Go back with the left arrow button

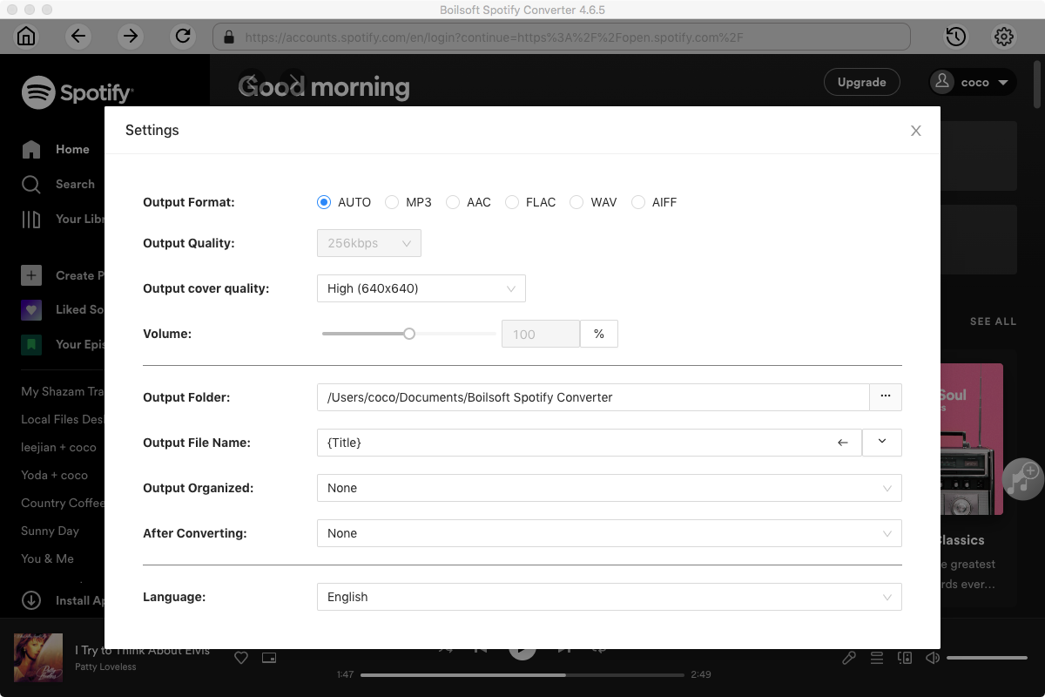[78, 37]
